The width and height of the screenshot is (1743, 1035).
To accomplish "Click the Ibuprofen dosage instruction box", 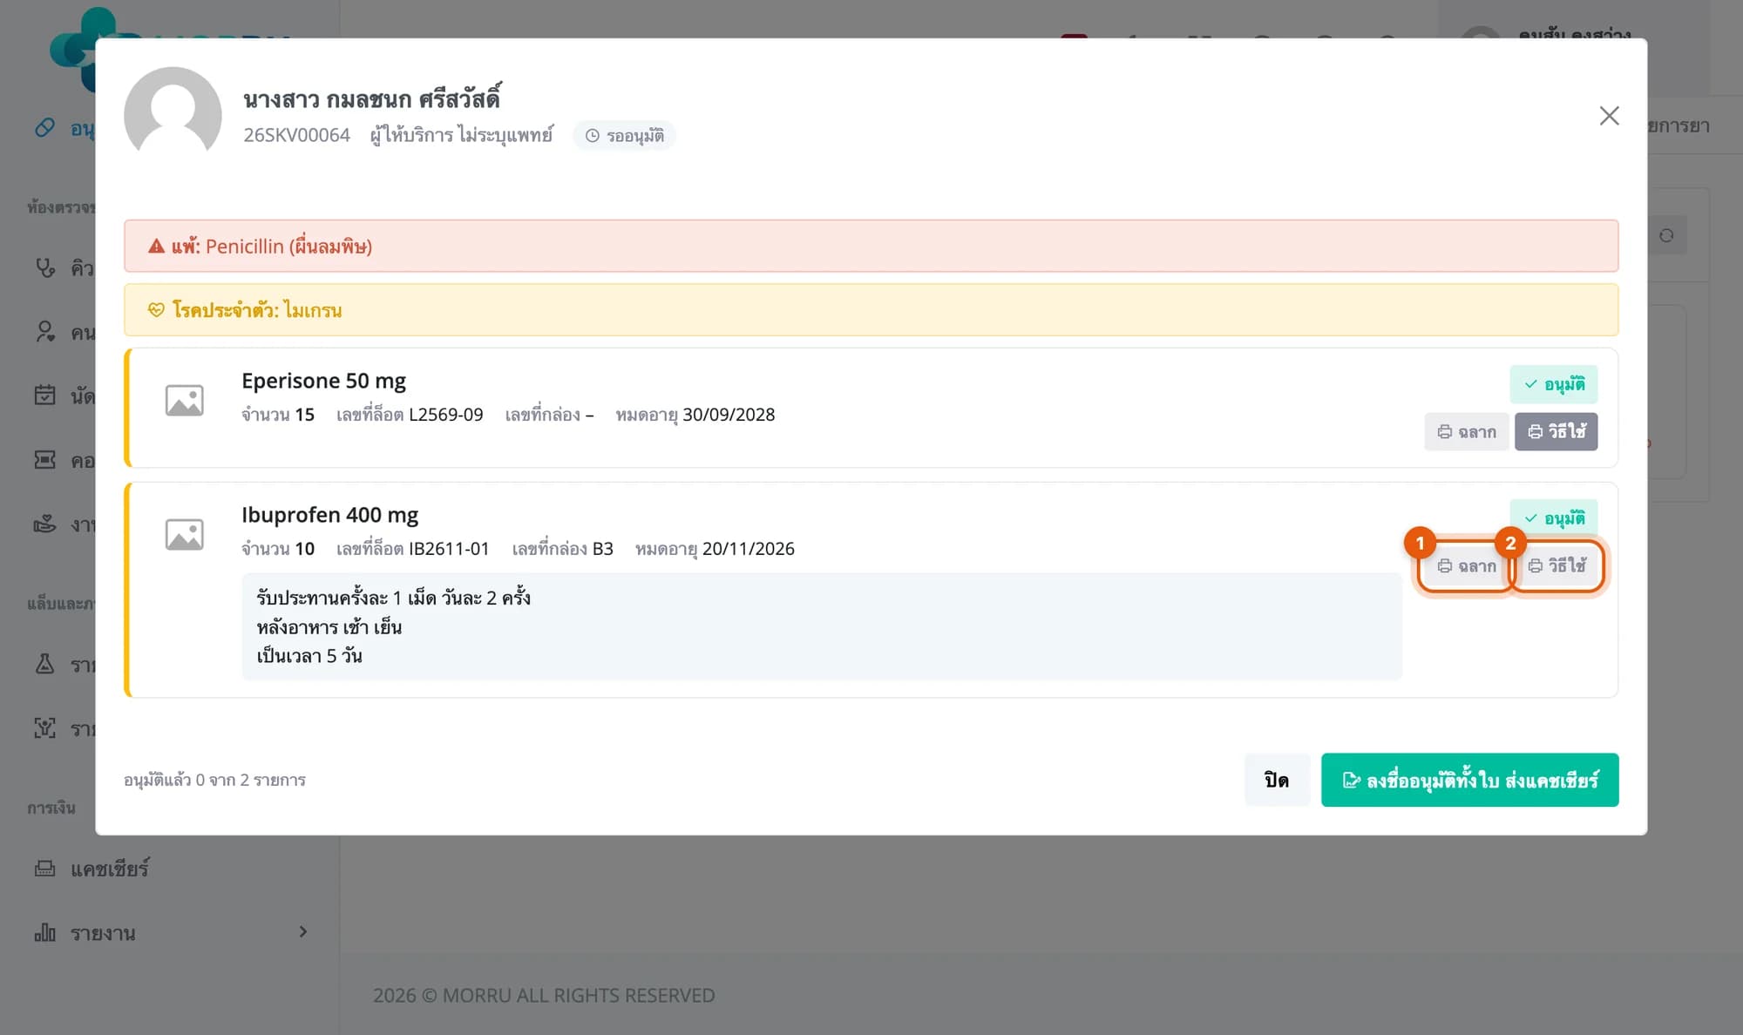I will click(x=822, y=626).
